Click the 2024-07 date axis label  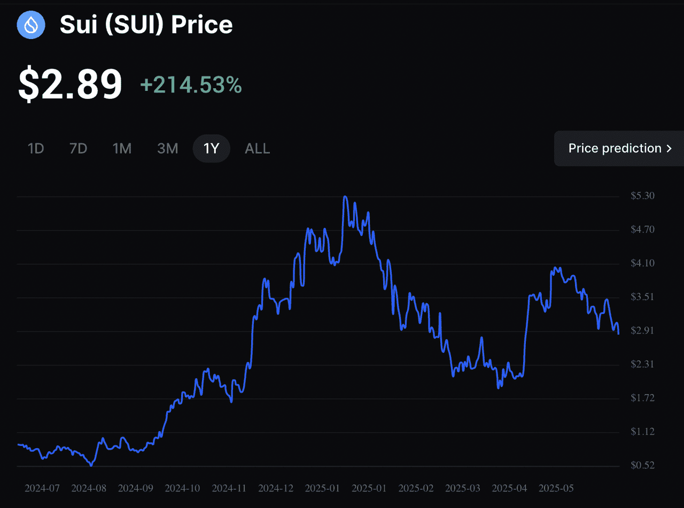point(42,488)
